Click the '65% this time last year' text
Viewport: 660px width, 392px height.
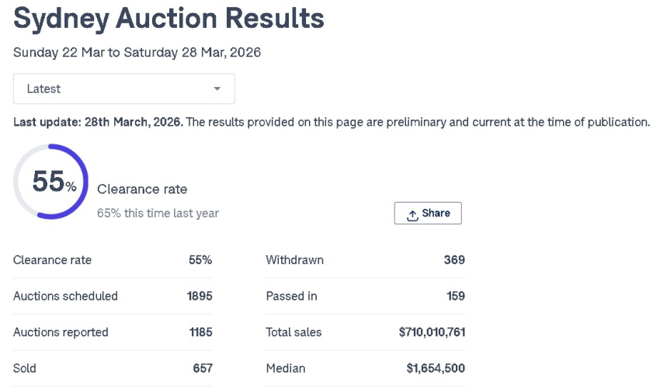point(158,213)
